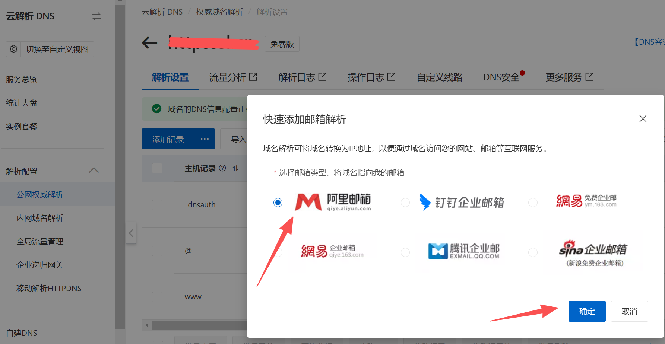The height and width of the screenshot is (344, 665).
Task: Select the 钉钉企业邮箱 radio option
Action: (405, 202)
